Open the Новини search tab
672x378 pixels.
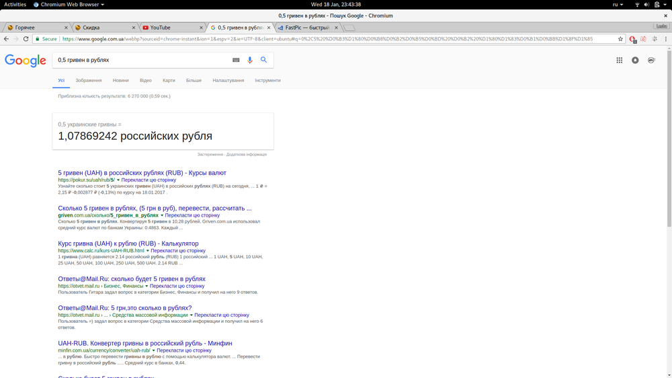pyautogui.click(x=120, y=80)
